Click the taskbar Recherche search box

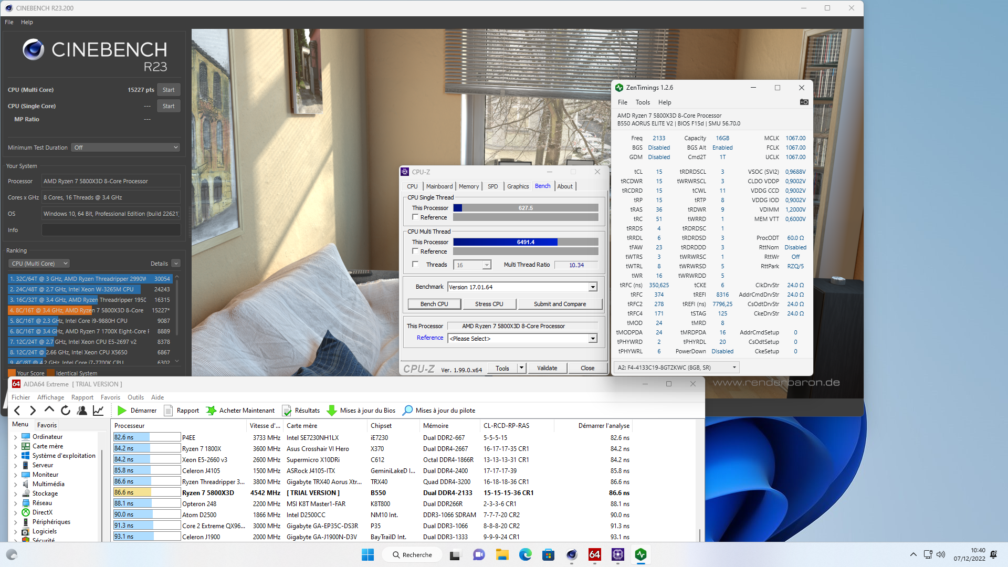(x=412, y=554)
